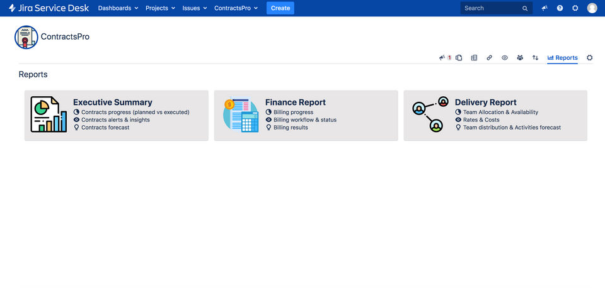Screen dimensions: 605x288
Task: Open the Executive Summary report card
Action: pos(117,116)
